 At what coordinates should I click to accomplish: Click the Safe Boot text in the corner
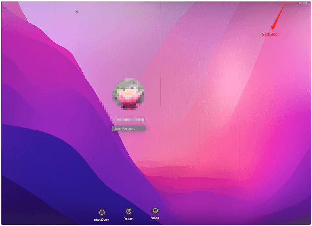tap(270, 34)
